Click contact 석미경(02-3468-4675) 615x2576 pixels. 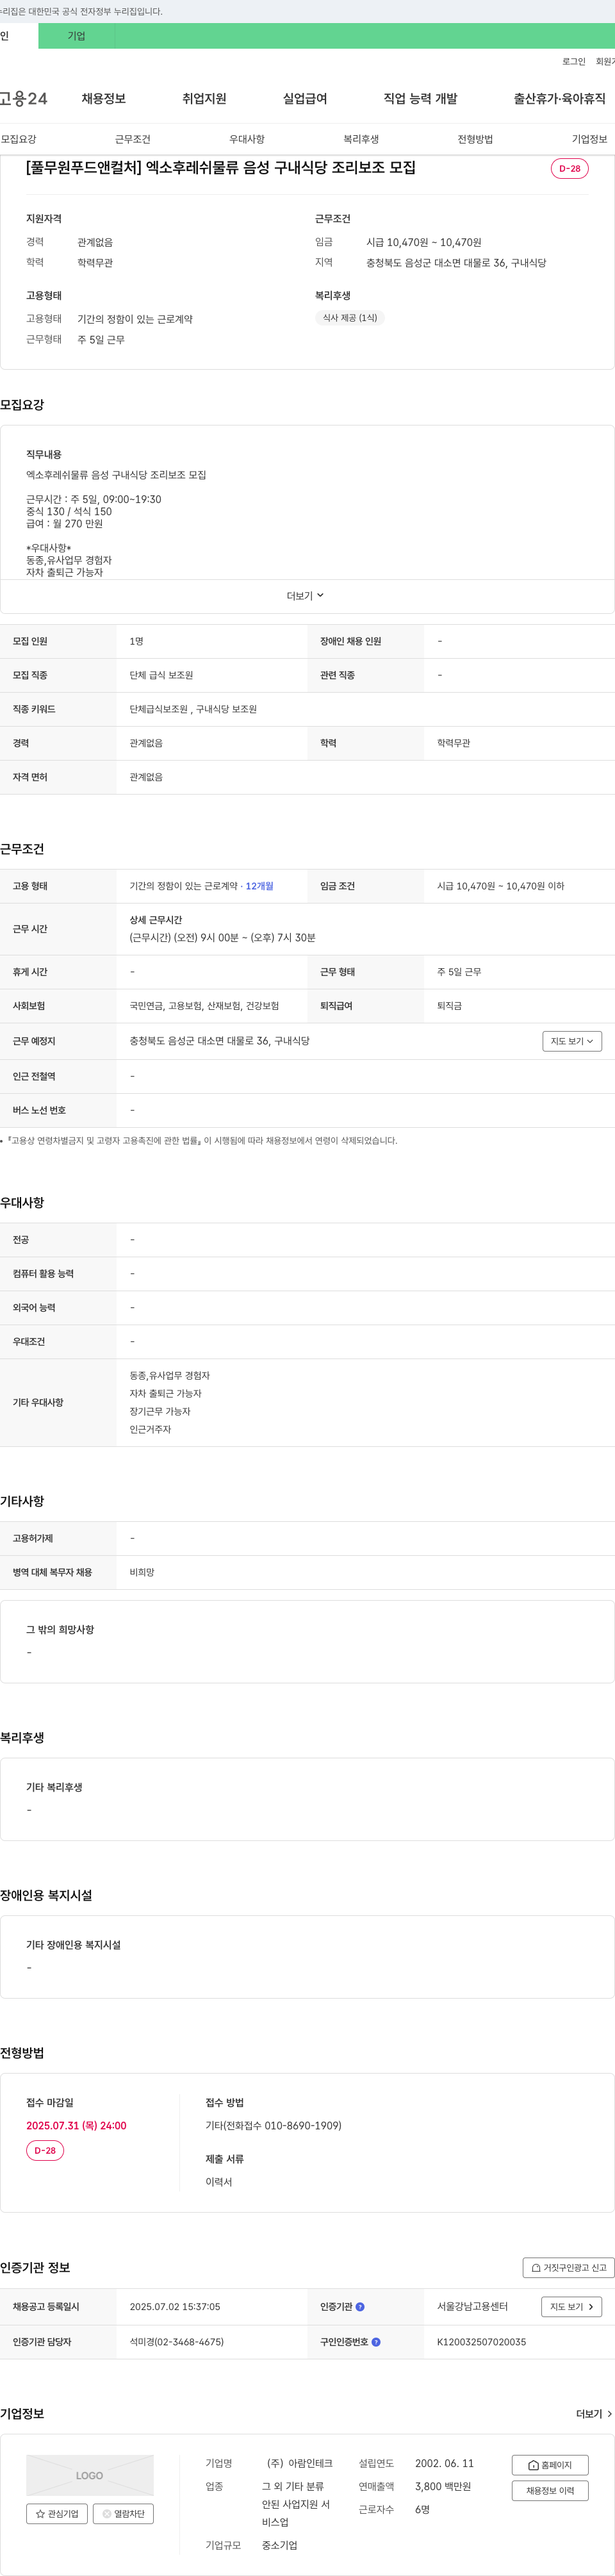pyautogui.click(x=176, y=2341)
